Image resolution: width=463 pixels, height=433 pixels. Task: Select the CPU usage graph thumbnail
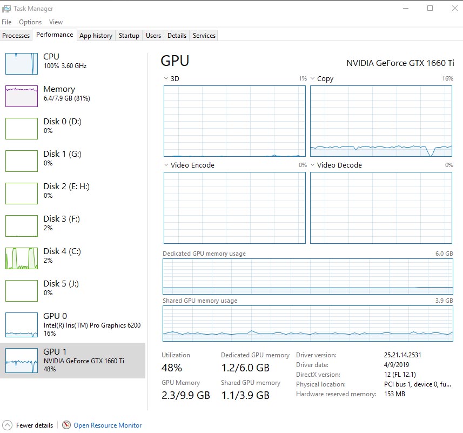tap(22, 63)
